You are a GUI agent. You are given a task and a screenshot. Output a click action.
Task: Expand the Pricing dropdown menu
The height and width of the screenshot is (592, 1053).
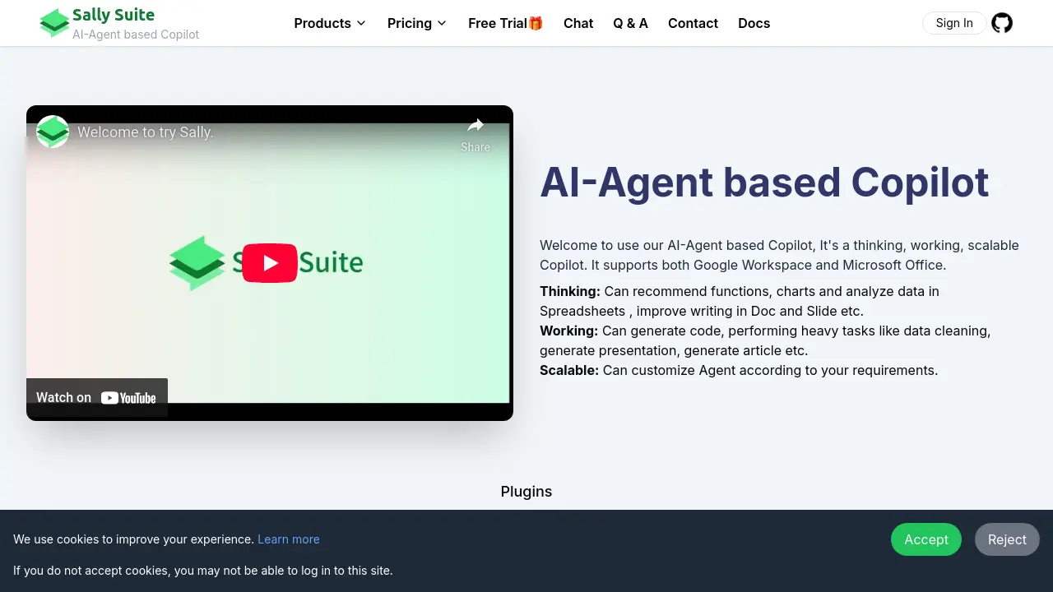(x=417, y=23)
